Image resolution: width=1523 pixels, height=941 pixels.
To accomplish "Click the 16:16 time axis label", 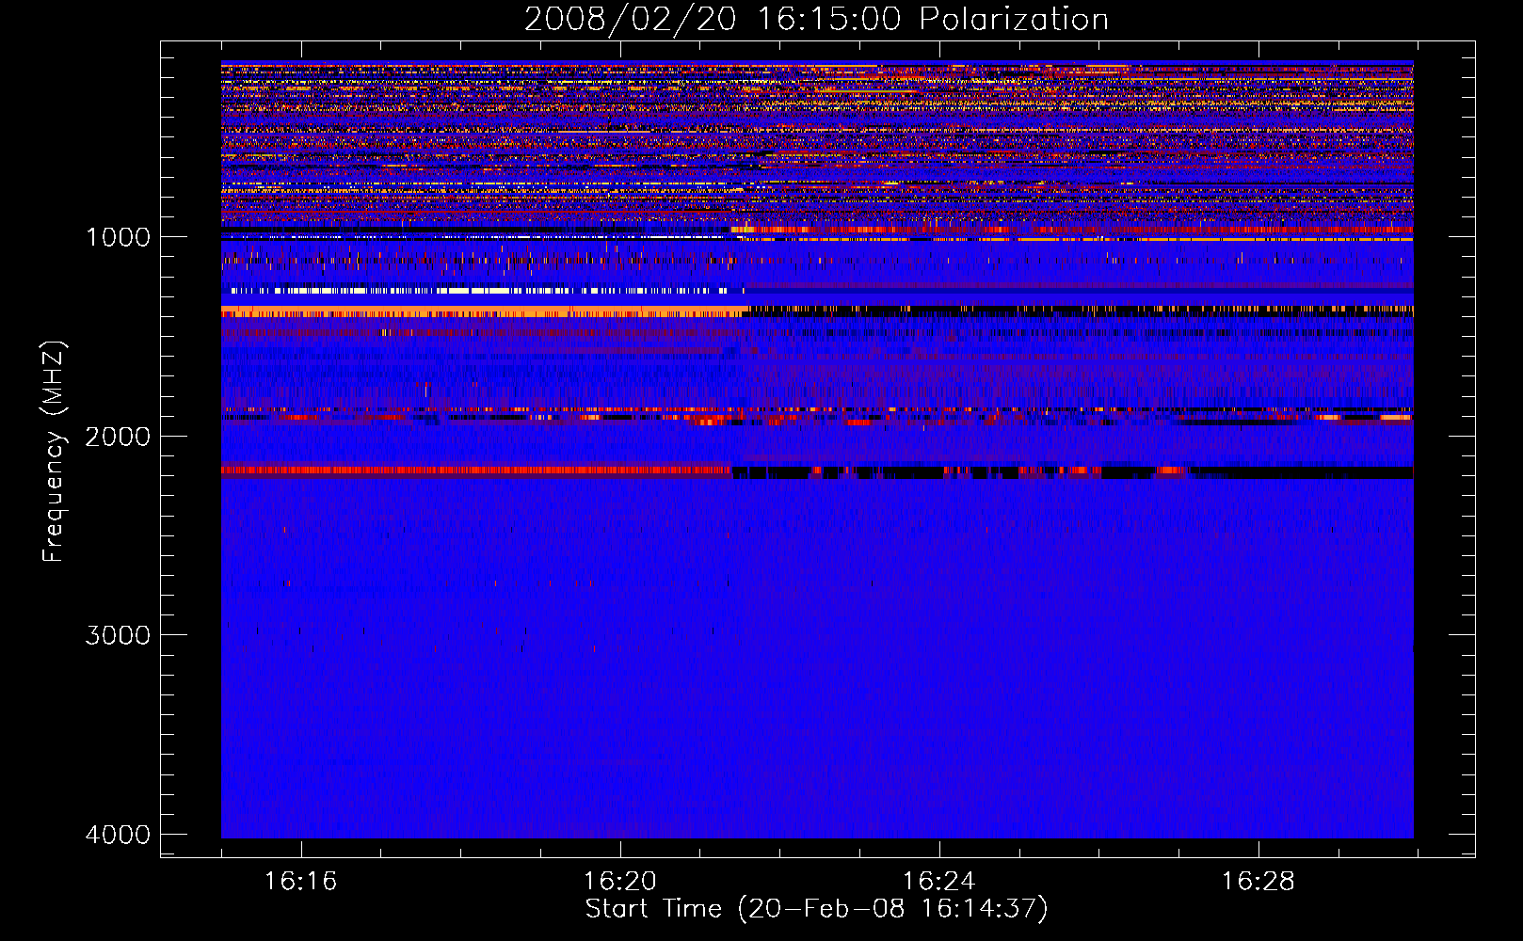I will (300, 882).
